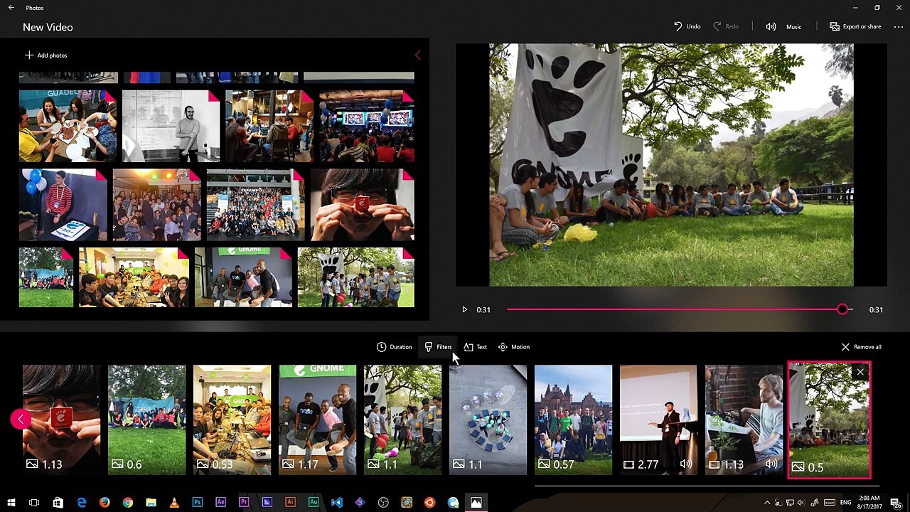
Task: Launch Premiere Pro from taskbar
Action: click(x=244, y=503)
